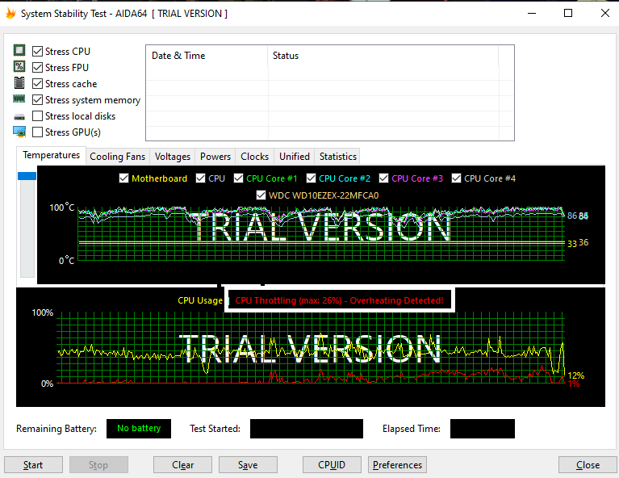The image size is (619, 478).
Task: Click the Test Started value field
Action: coord(307,429)
